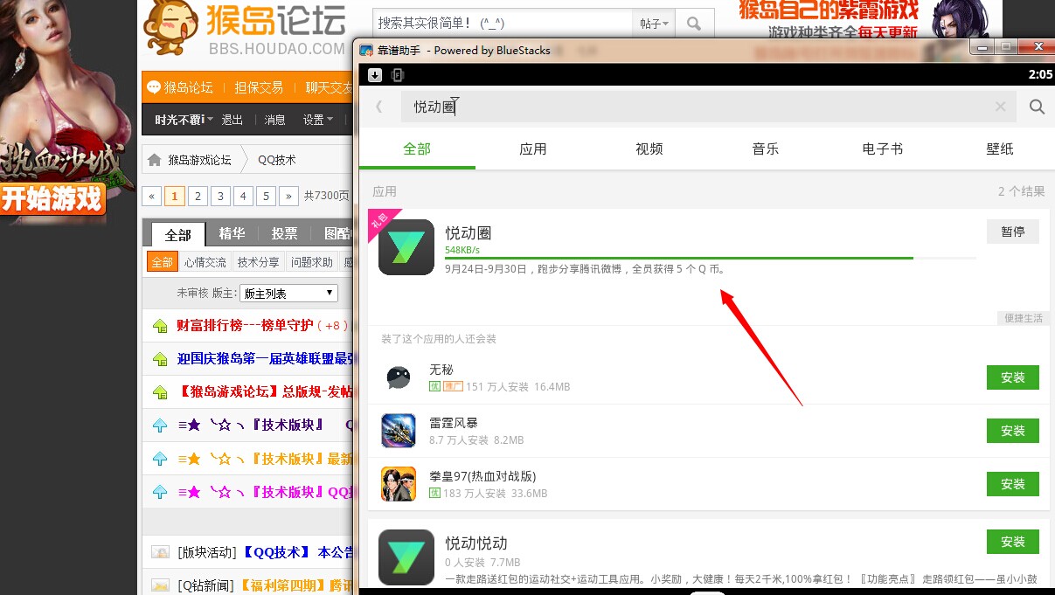Open the 便捷生活 category tag
This screenshot has height=595, width=1055.
pos(1024,318)
